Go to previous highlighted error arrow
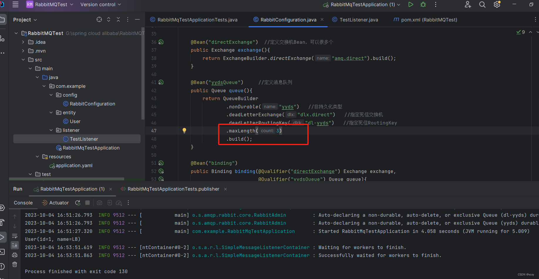The height and width of the screenshot is (279, 539). [x=530, y=32]
